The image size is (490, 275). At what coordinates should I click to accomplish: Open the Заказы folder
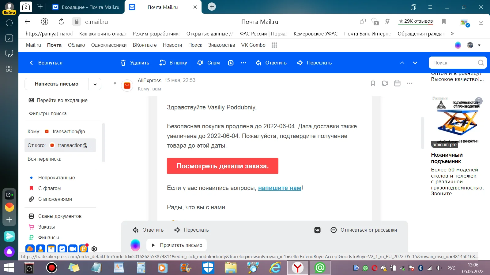pos(42,227)
